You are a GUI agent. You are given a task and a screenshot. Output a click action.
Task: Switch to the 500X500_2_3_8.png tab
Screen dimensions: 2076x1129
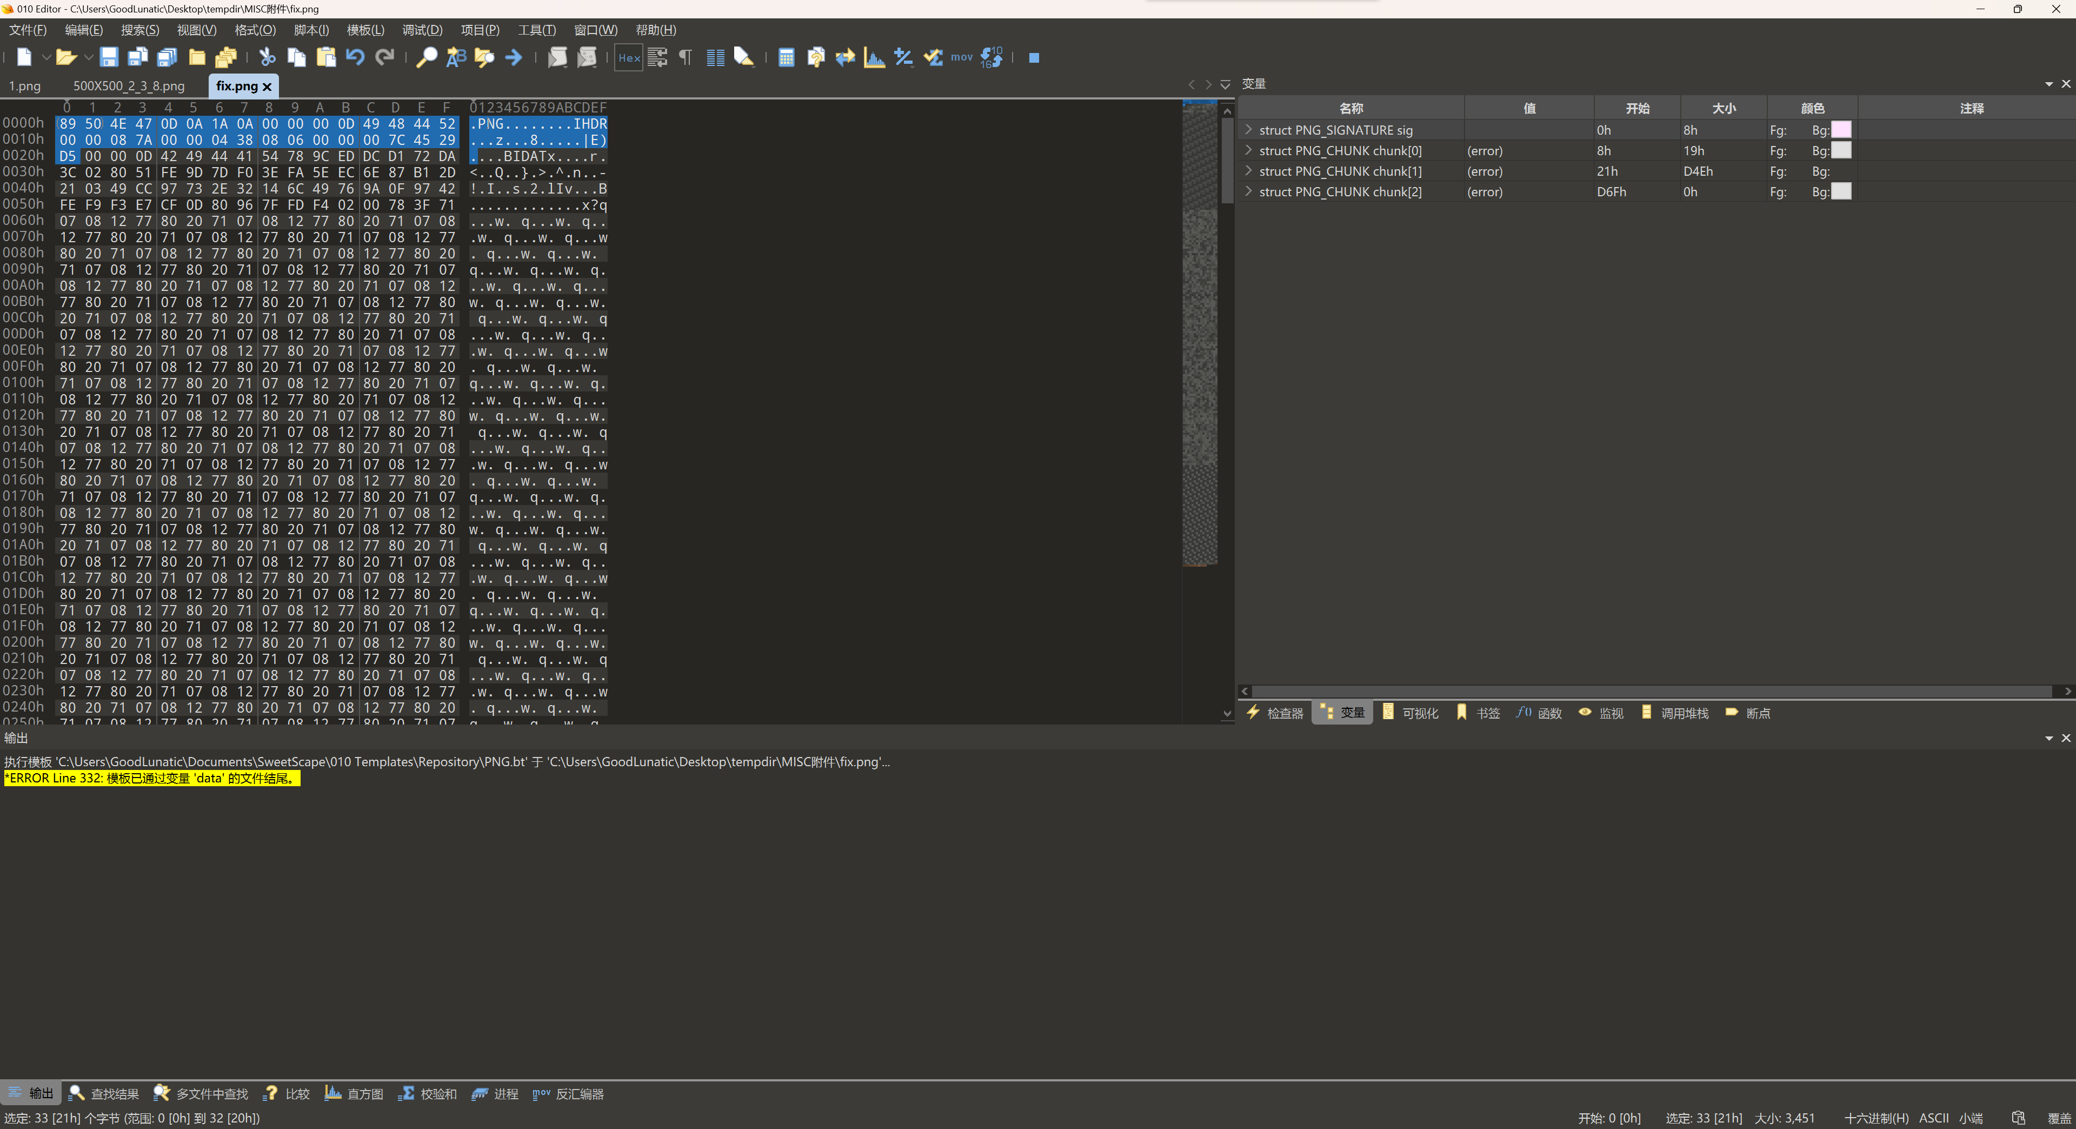coord(129,85)
